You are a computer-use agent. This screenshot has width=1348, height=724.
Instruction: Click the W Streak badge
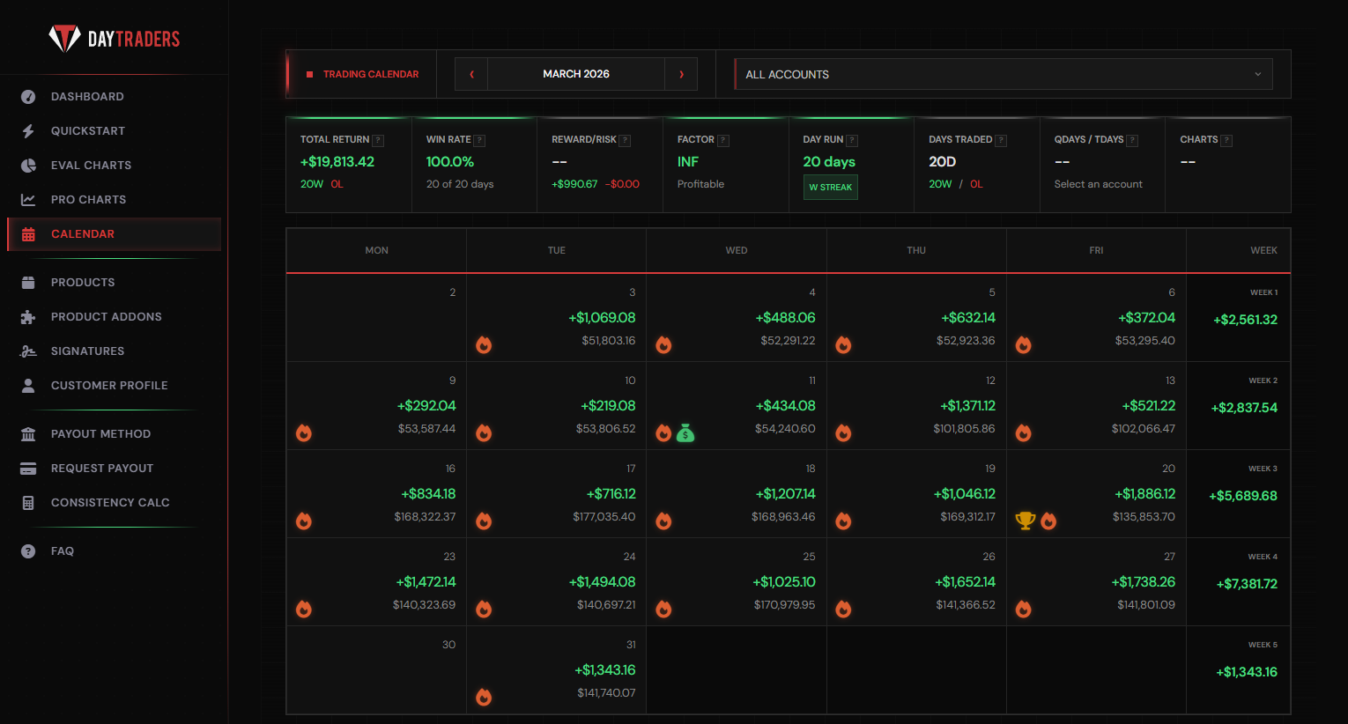pos(830,188)
